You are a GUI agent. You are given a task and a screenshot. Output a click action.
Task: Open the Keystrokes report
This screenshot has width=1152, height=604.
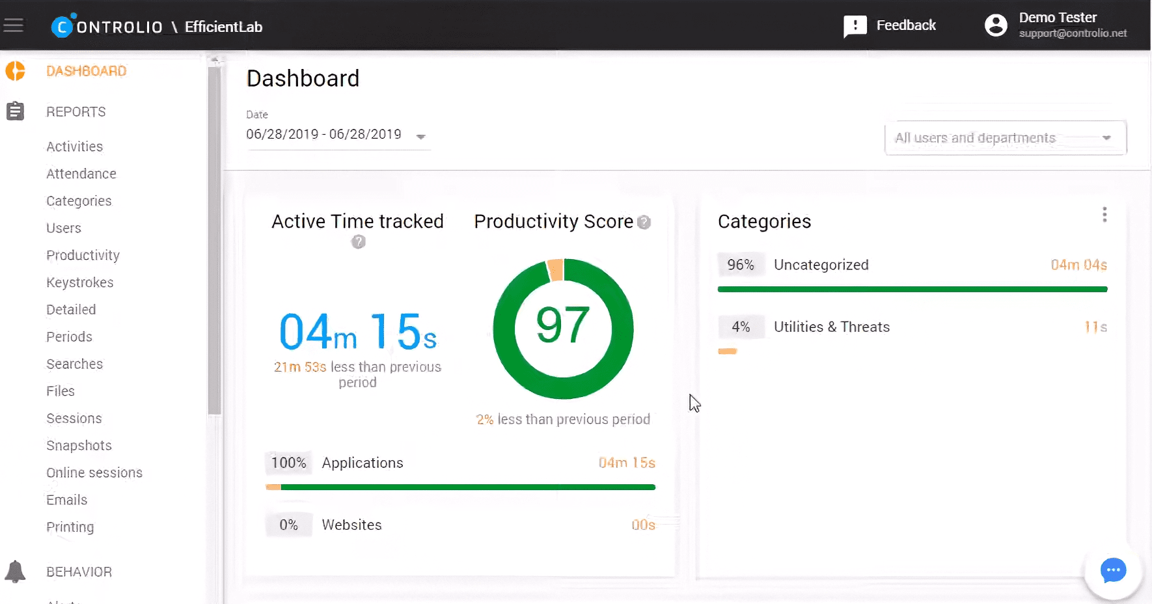pyautogui.click(x=80, y=282)
